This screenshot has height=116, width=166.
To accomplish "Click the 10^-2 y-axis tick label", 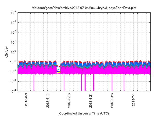I will [13, 72].
